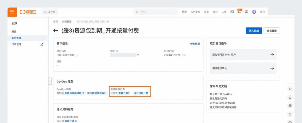Click the 未开通 status text
This screenshot has width=302, height=123.
point(60,121)
